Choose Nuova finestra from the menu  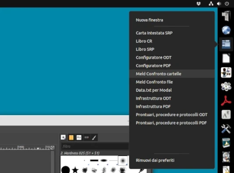point(172,20)
